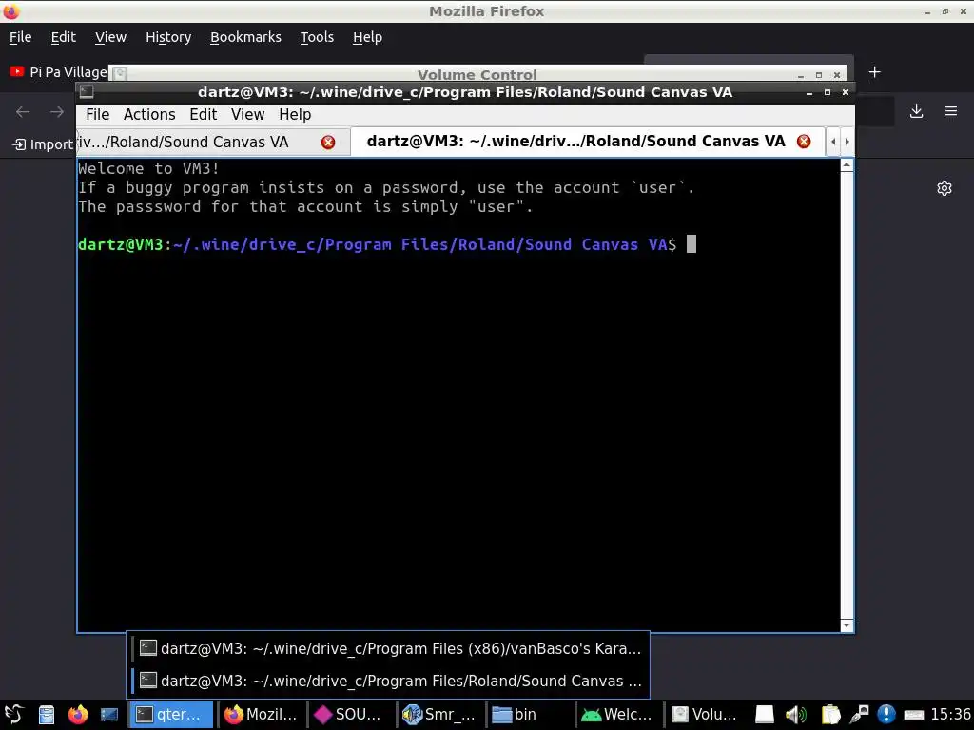Open the Firefox hamburger application menu
Viewport: 974px width, 730px height.
[951, 111]
